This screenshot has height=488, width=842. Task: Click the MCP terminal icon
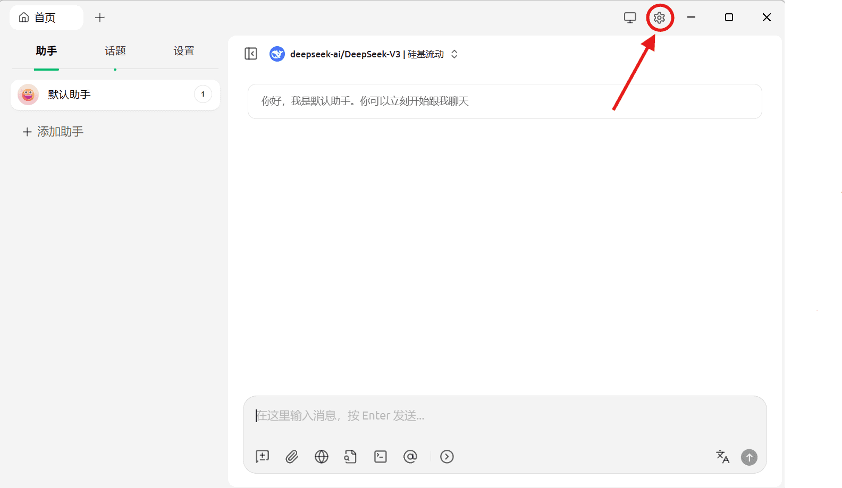click(x=381, y=457)
